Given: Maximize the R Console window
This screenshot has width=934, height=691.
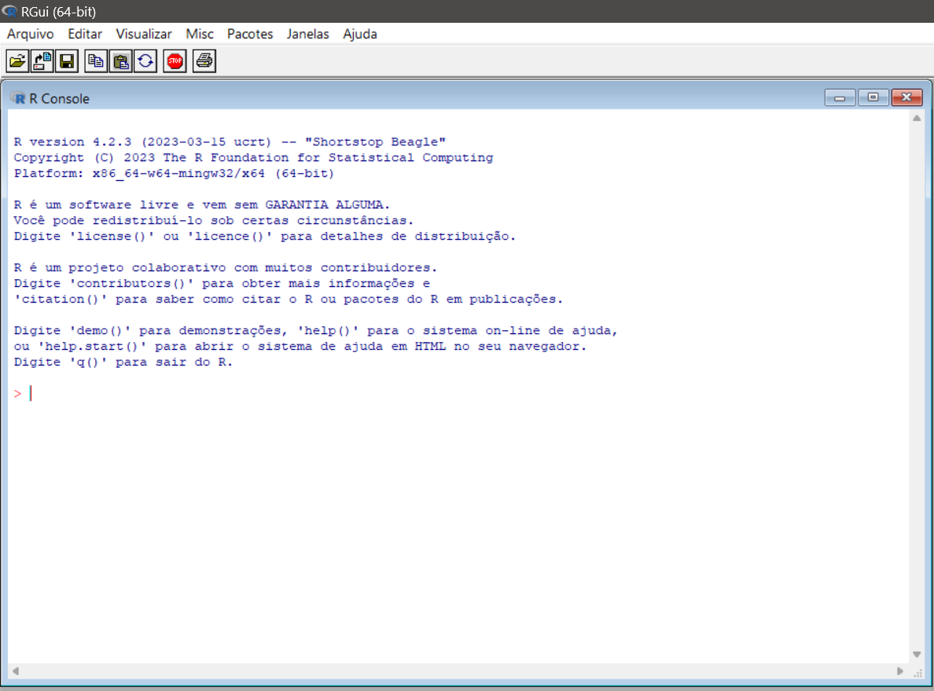Looking at the screenshot, I should [x=873, y=97].
